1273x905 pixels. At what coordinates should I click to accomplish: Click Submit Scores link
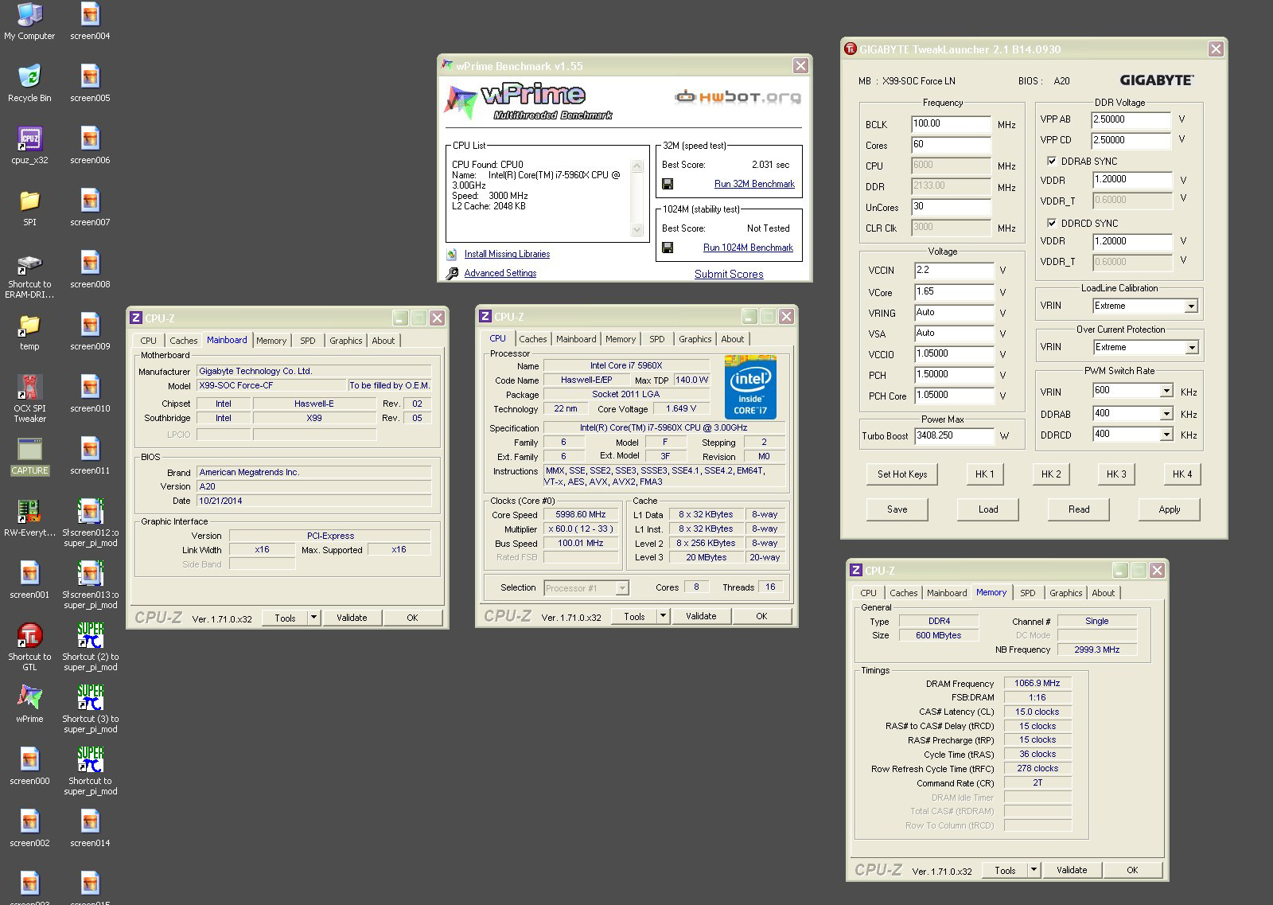(729, 274)
